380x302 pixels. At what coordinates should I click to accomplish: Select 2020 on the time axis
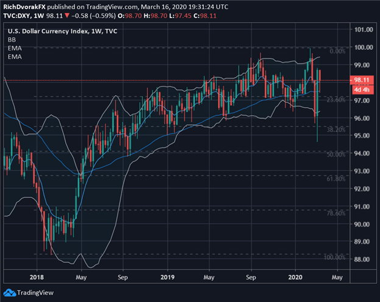296,275
